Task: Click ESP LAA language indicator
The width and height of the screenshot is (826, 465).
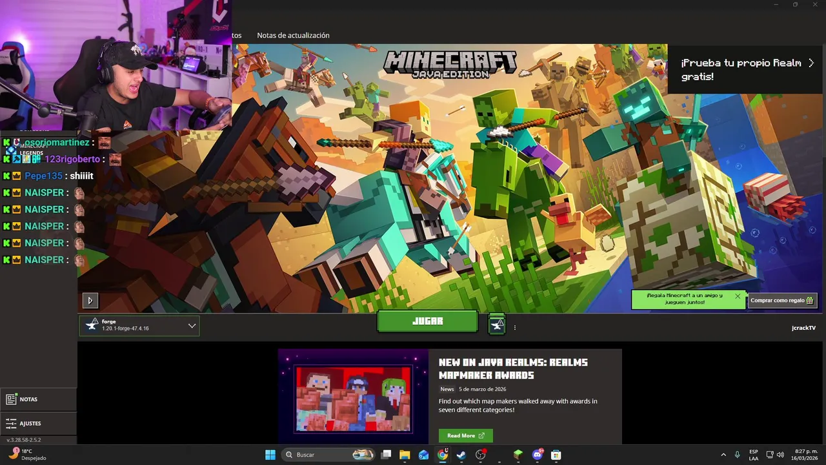Action: pyautogui.click(x=754, y=455)
